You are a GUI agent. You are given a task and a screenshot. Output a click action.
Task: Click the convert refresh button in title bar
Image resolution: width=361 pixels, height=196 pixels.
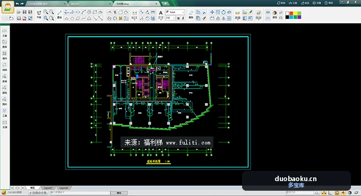(x=281, y=3)
